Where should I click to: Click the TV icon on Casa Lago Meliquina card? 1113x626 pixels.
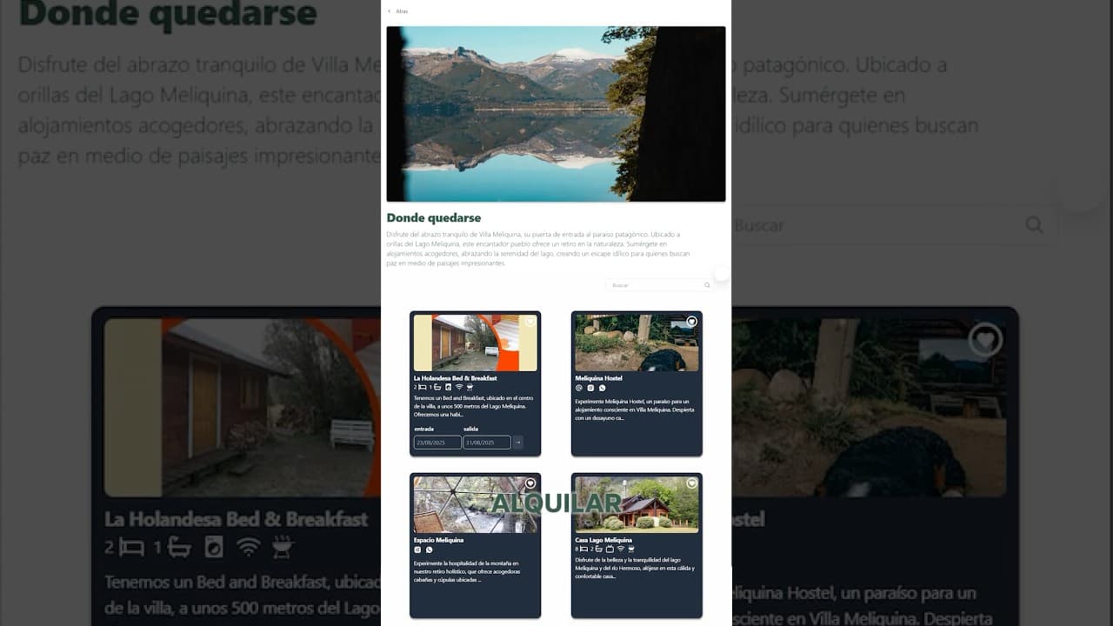[610, 549]
